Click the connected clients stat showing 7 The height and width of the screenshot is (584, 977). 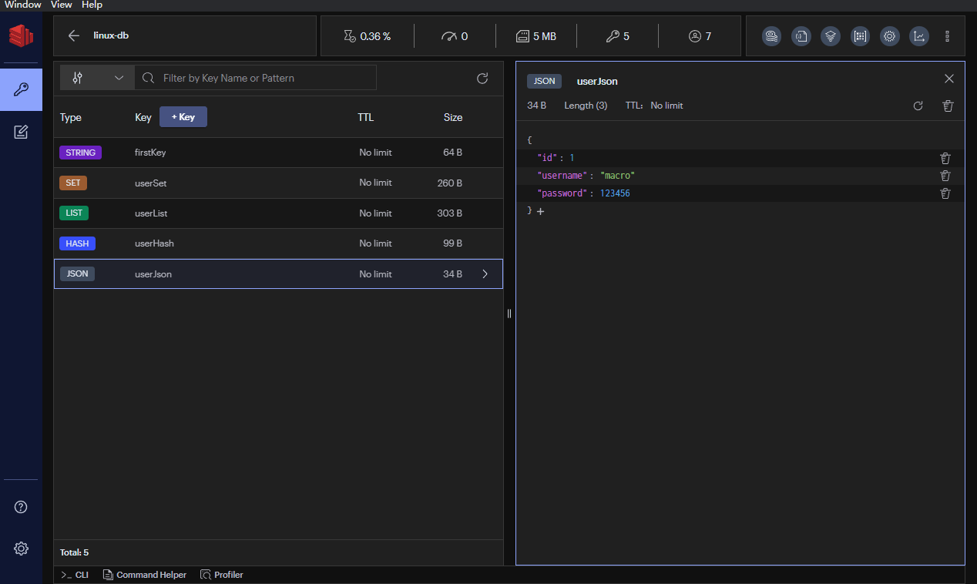(700, 36)
